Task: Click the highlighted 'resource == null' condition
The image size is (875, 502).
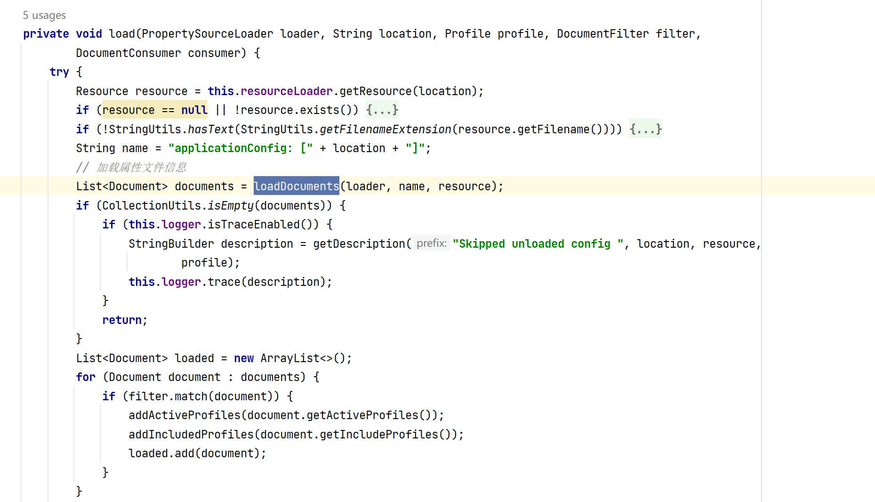Action: point(155,110)
